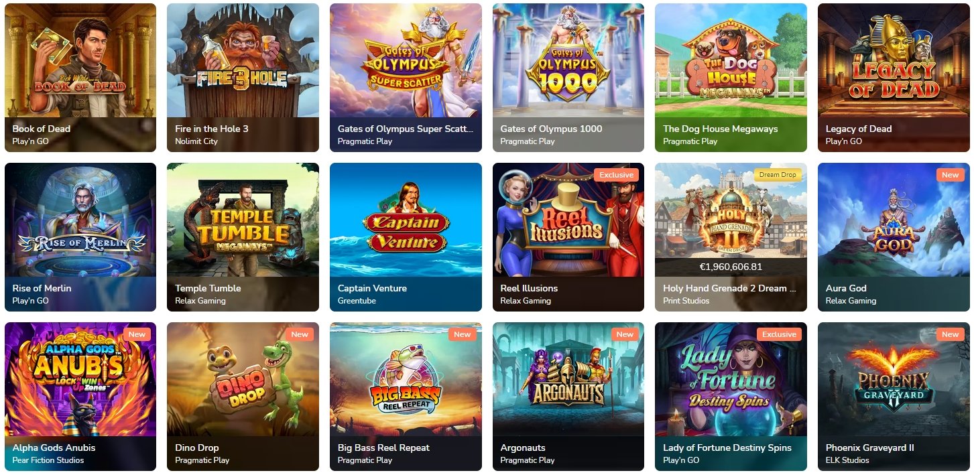Open the Book of Dead game thumbnail

[x=80, y=78]
